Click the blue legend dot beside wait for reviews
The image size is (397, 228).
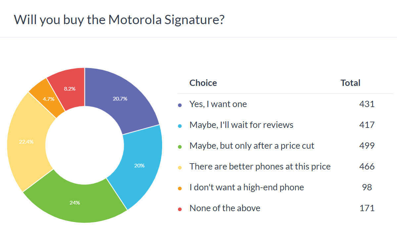[x=180, y=126]
